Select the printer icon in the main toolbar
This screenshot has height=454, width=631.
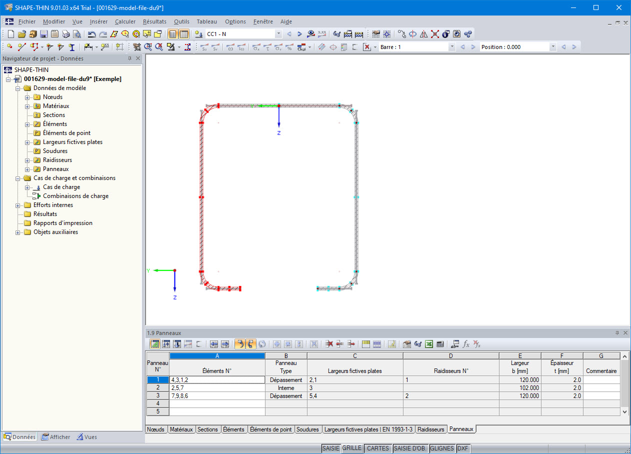[x=65, y=33]
